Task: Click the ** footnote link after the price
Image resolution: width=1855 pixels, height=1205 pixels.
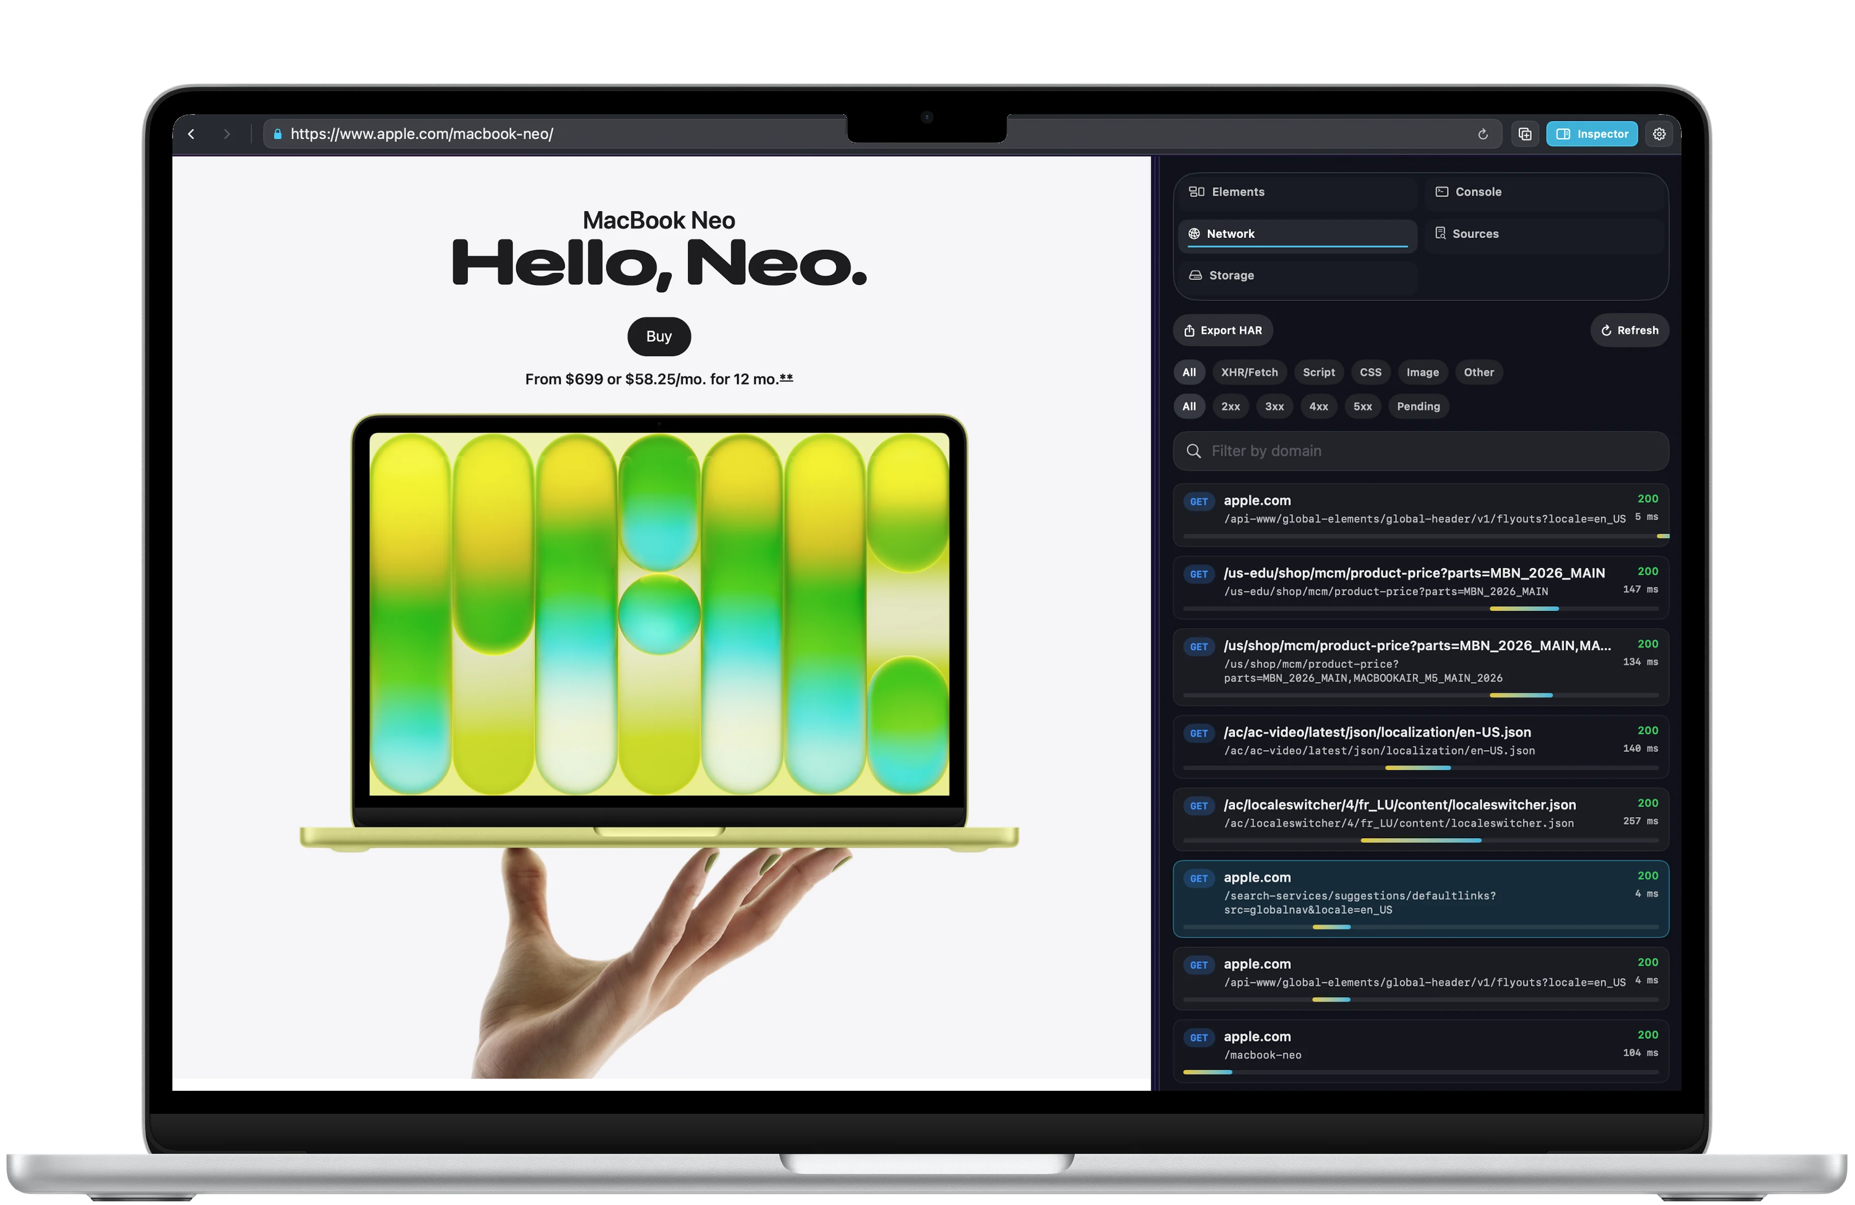Action: [x=785, y=378]
